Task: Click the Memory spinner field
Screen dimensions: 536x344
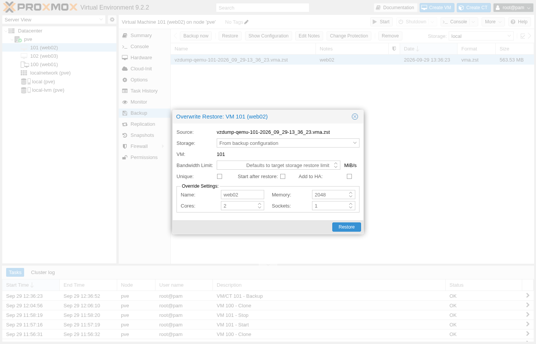Action: click(x=333, y=195)
